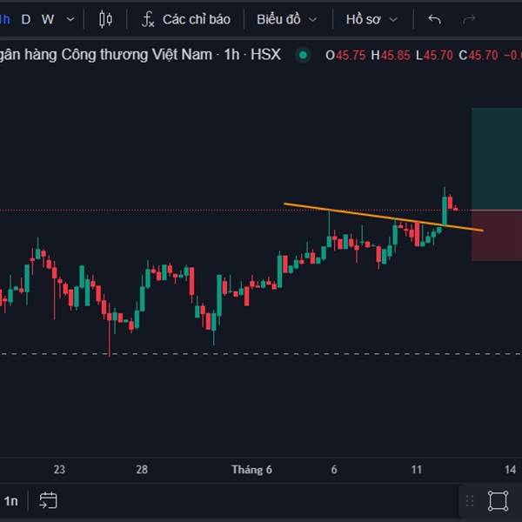
Task: Click the Tháng 6 axis label
Action: (251, 470)
